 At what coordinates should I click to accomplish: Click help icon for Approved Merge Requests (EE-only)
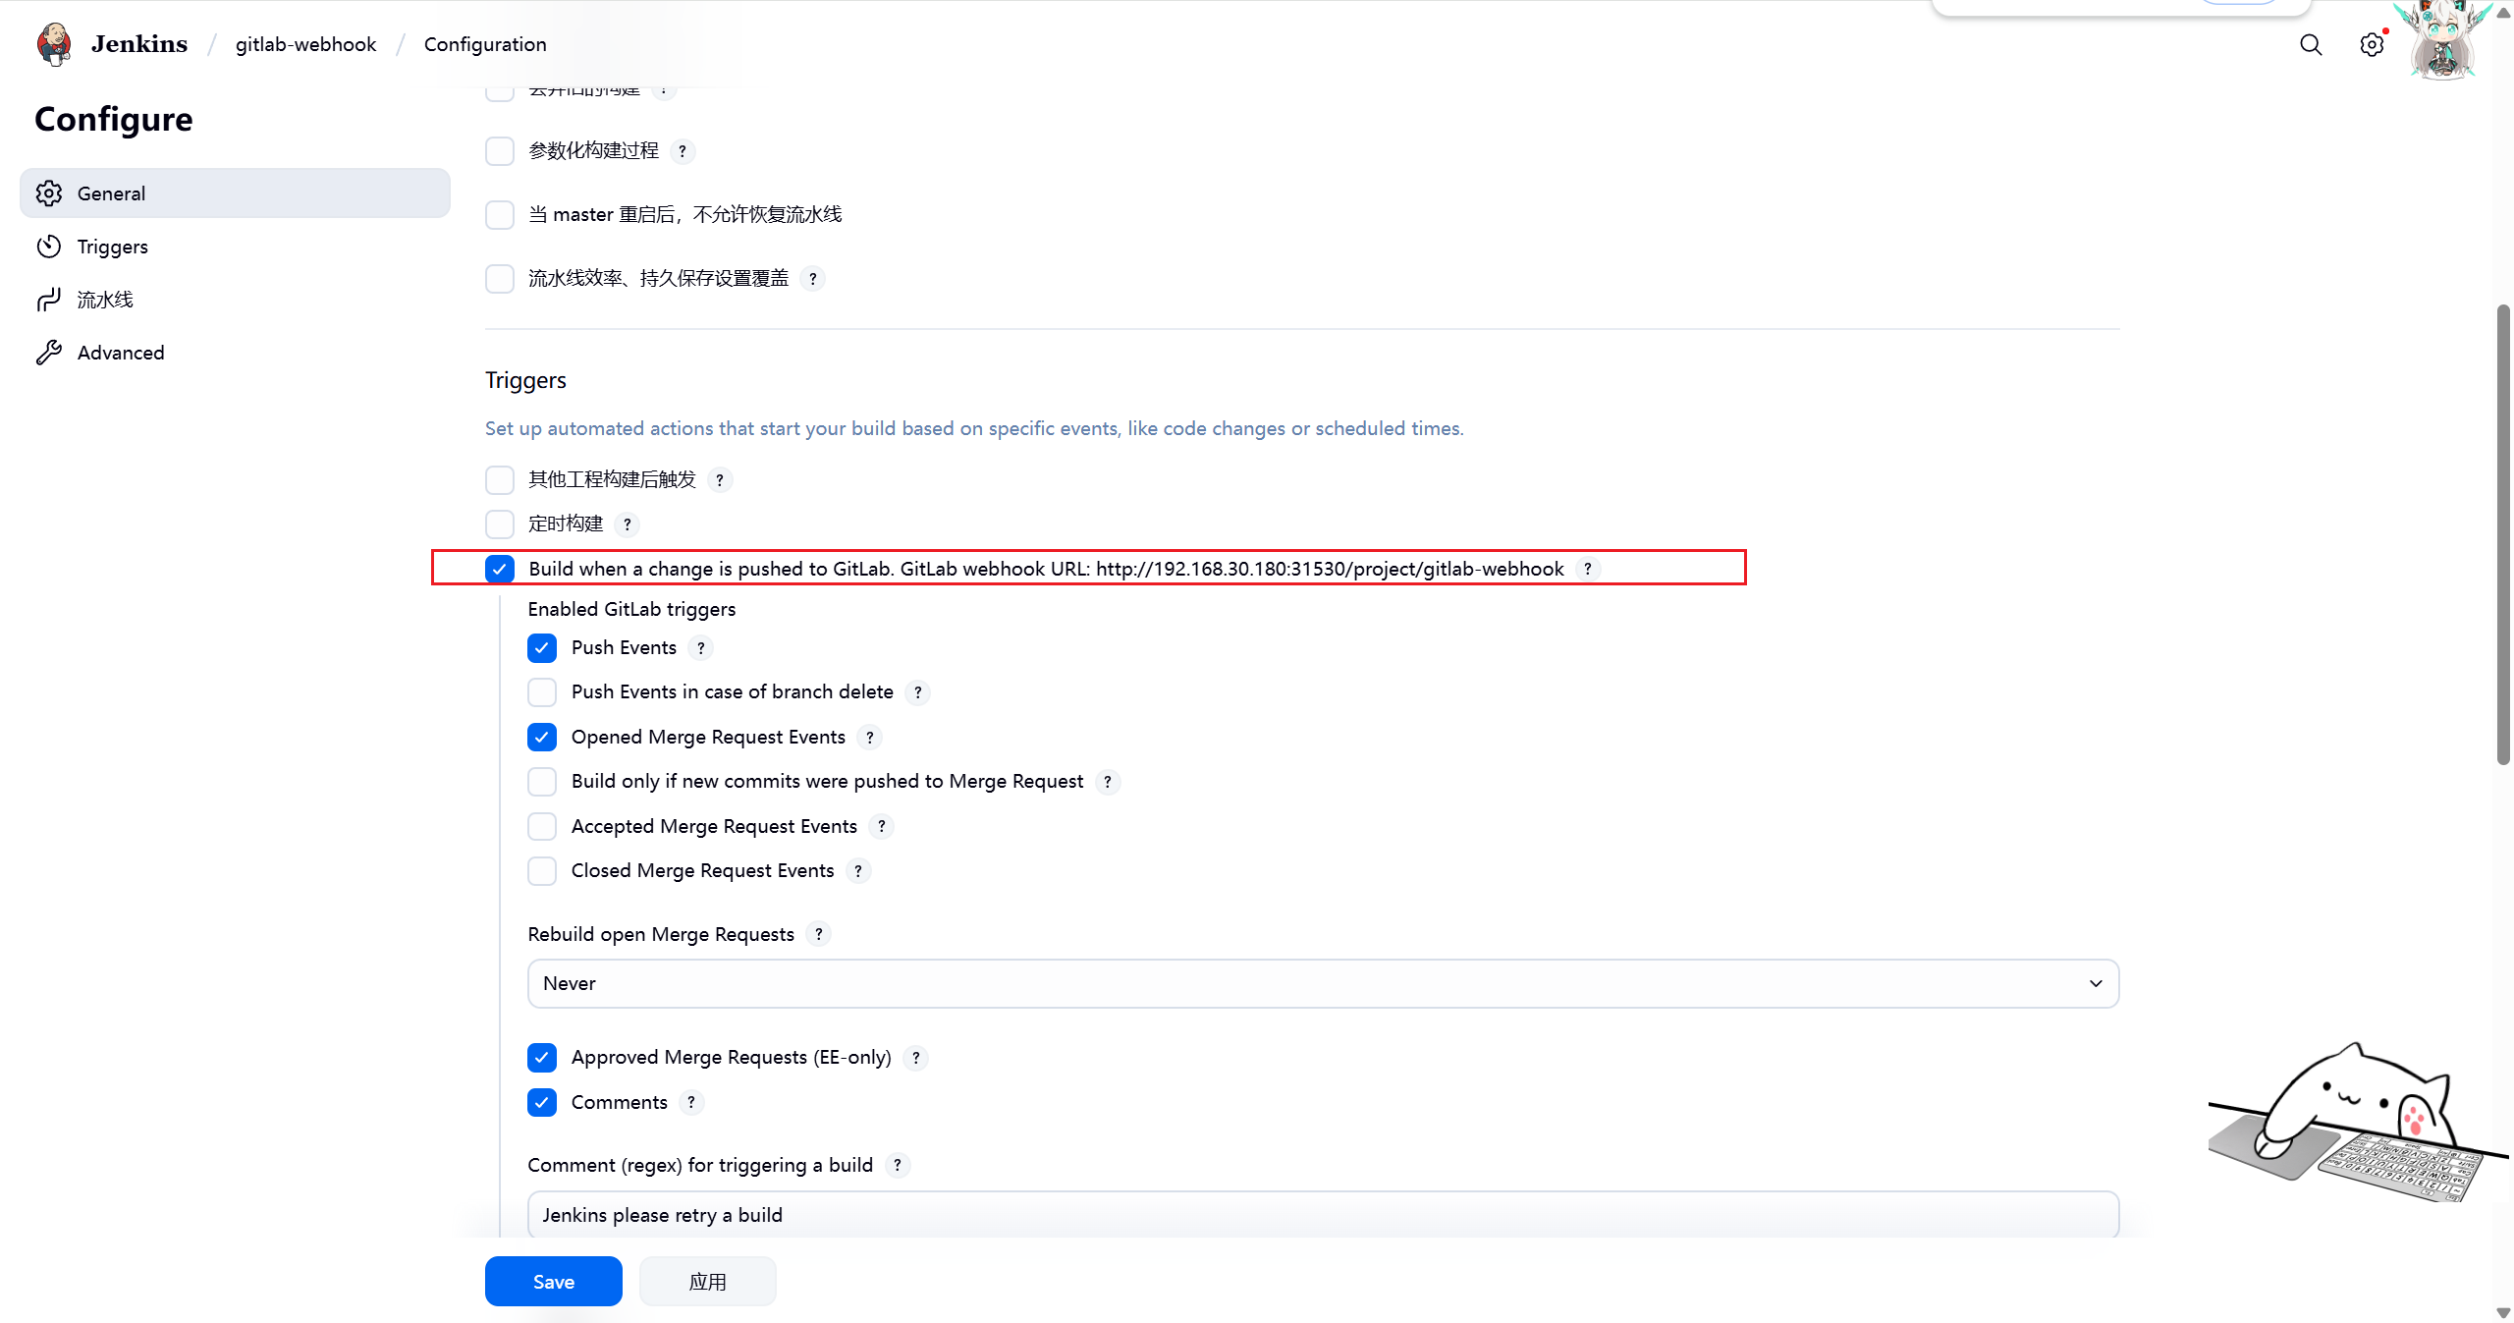click(x=915, y=1058)
